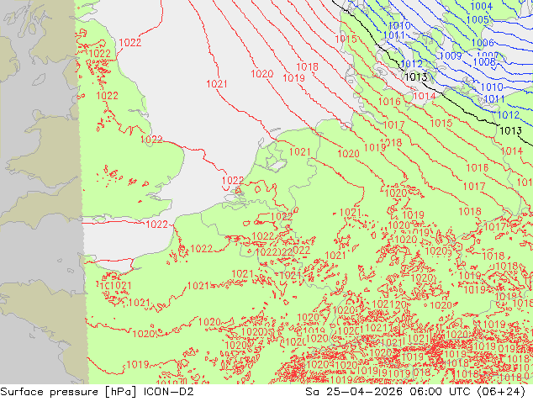Select the blue 1009 isobar label
This screenshot has width=533, height=412.
point(451,55)
